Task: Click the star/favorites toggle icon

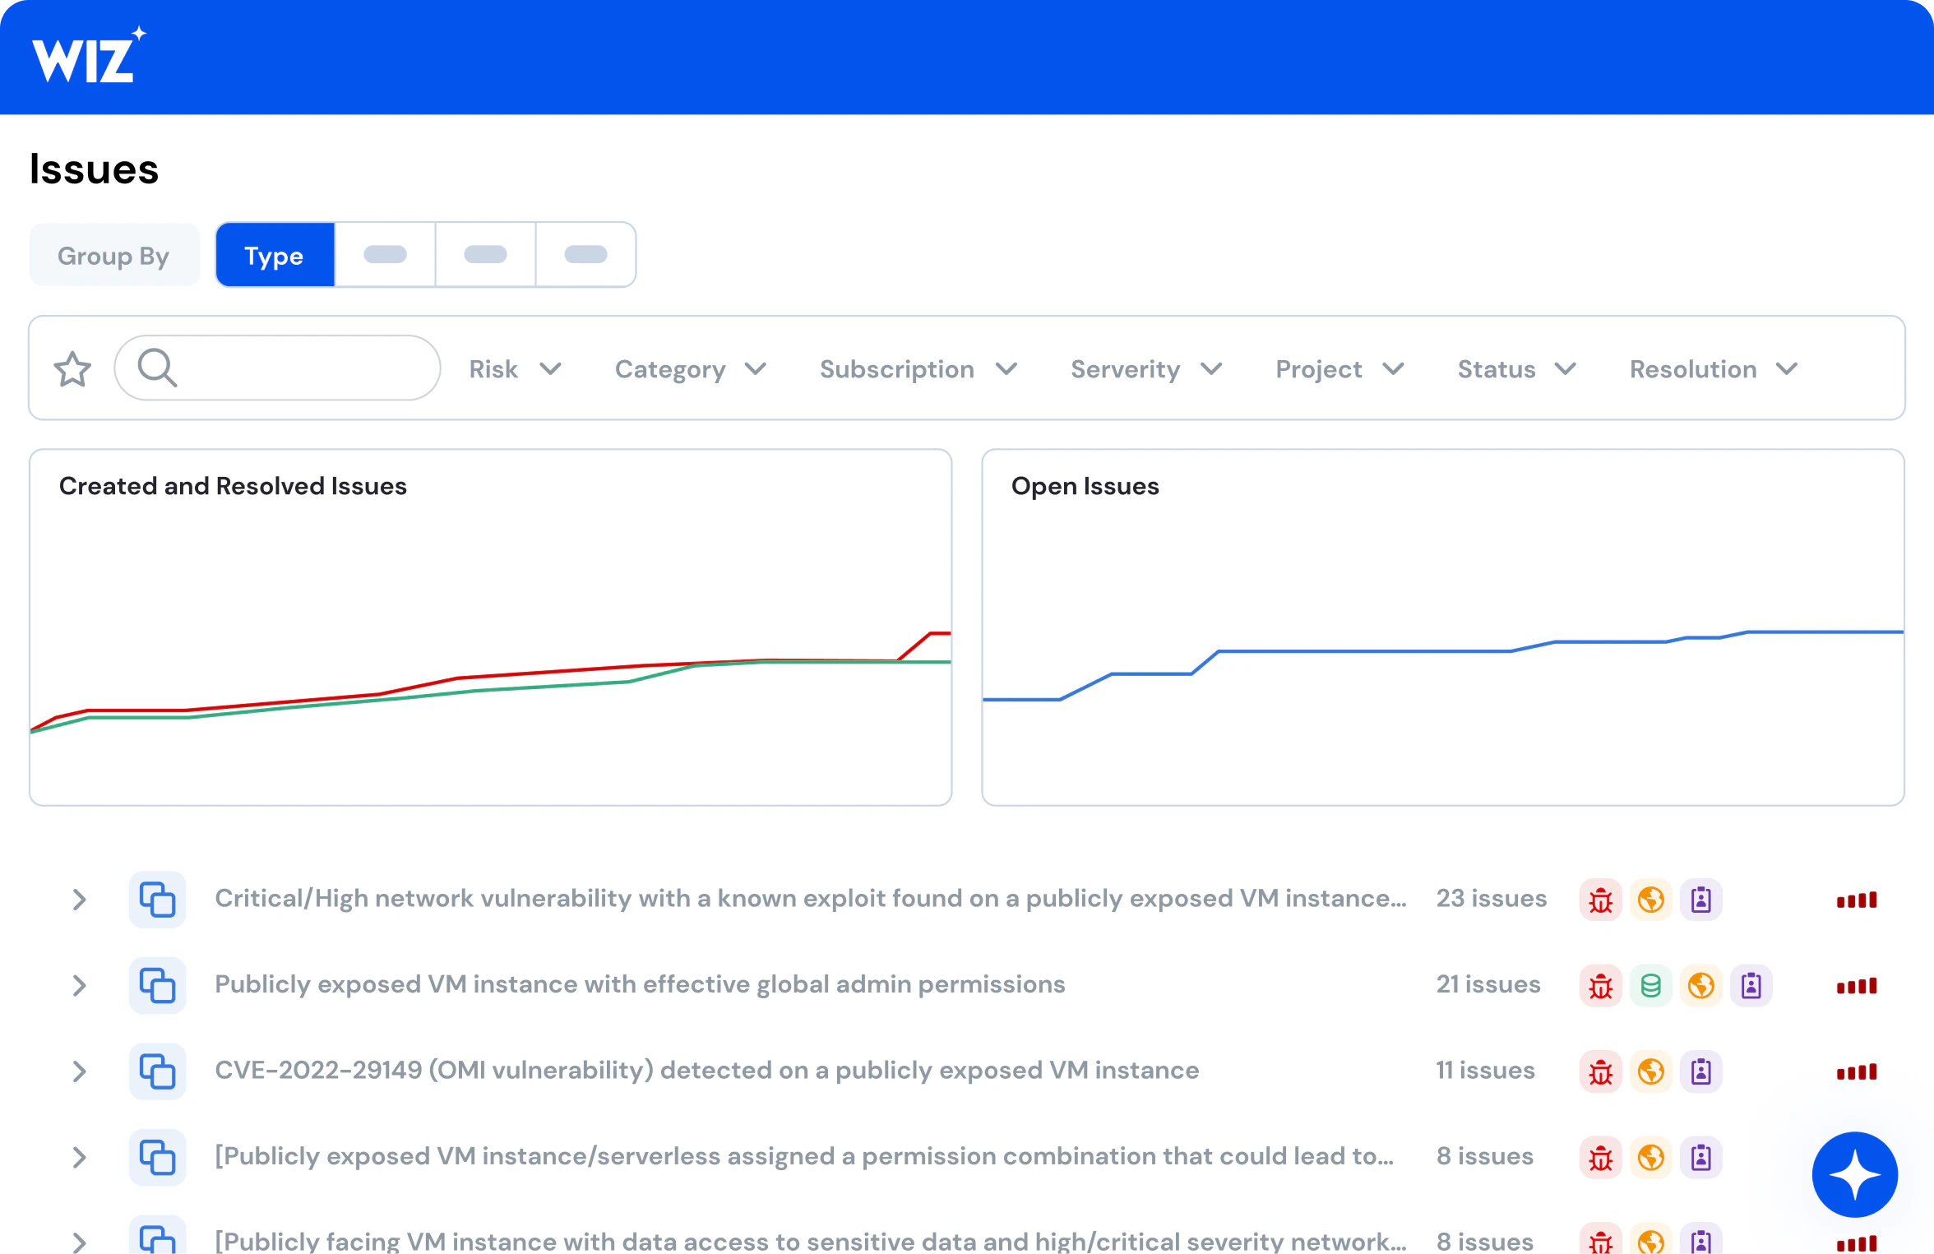Action: coord(72,368)
